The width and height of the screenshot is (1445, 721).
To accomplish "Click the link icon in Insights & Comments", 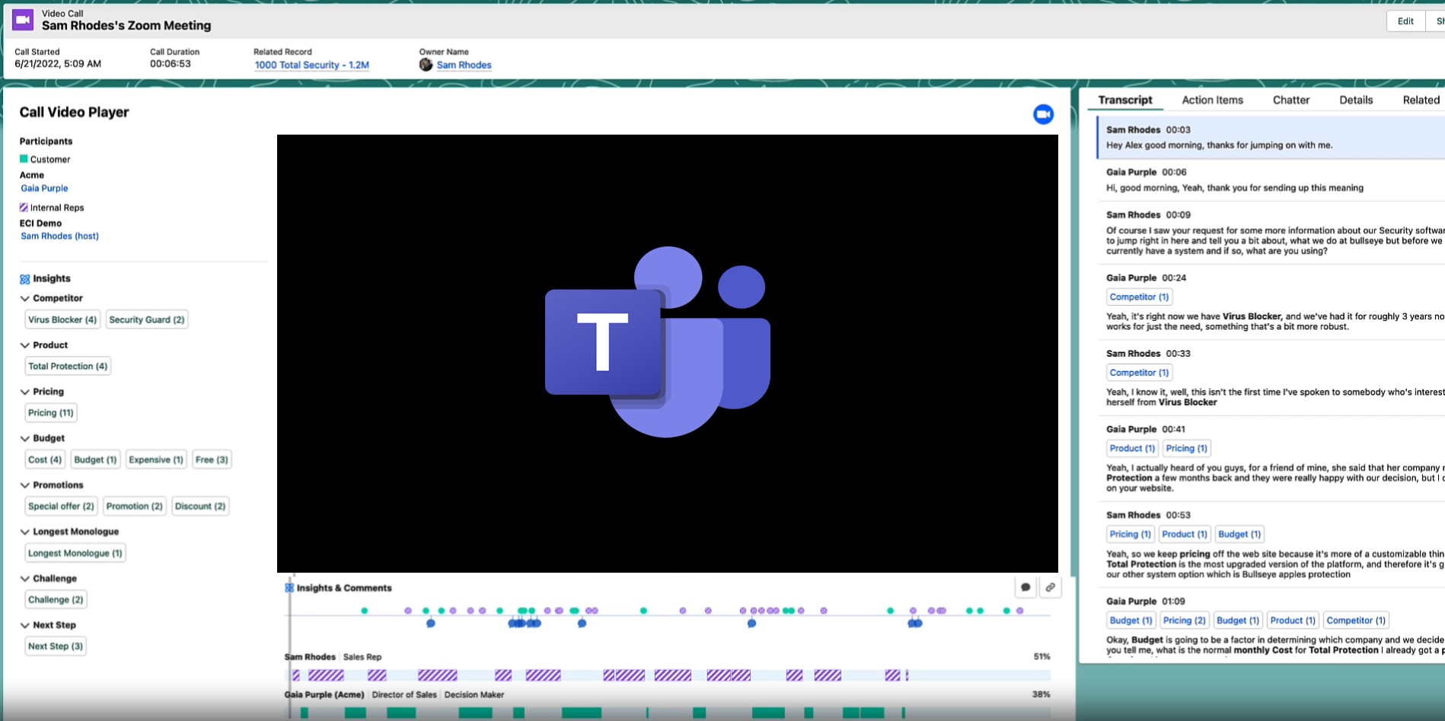I will 1051,587.
